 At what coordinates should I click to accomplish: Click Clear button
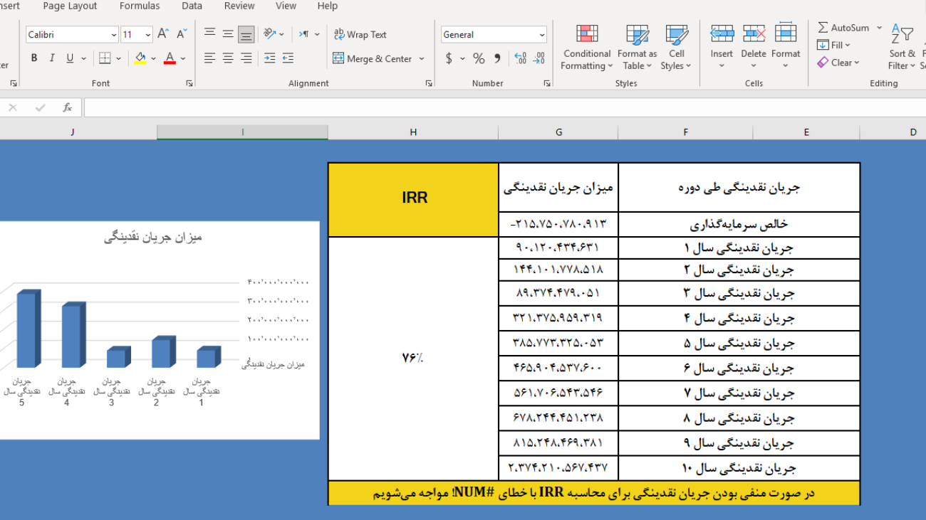click(x=839, y=63)
